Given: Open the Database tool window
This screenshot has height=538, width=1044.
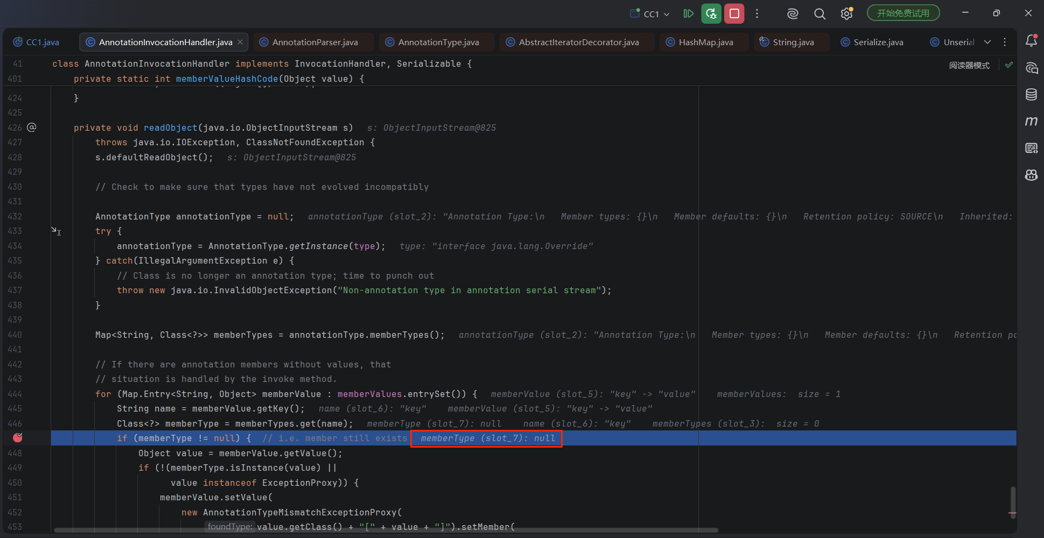Looking at the screenshot, I should point(1031,95).
